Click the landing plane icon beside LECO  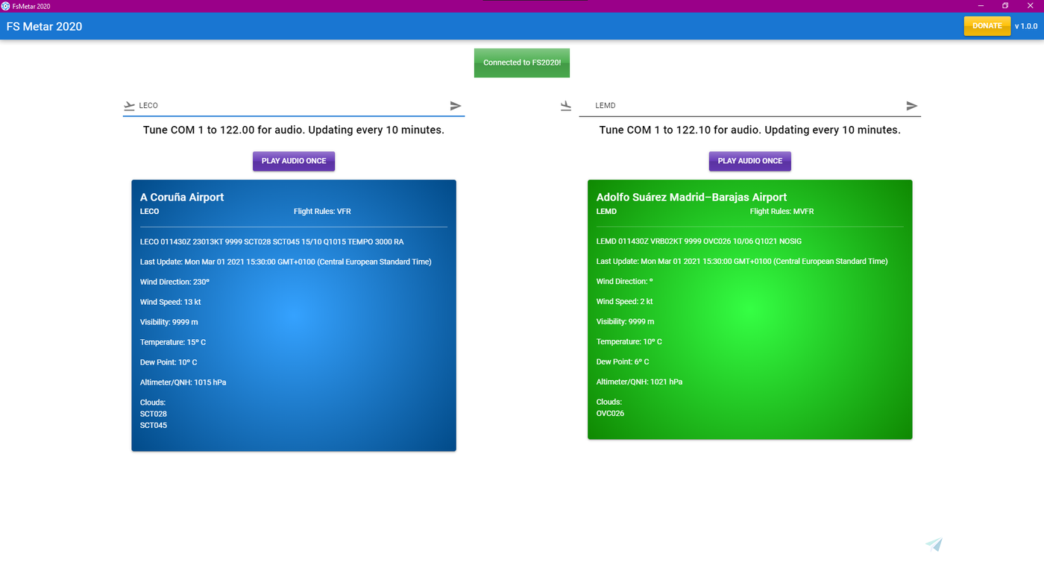pos(130,106)
